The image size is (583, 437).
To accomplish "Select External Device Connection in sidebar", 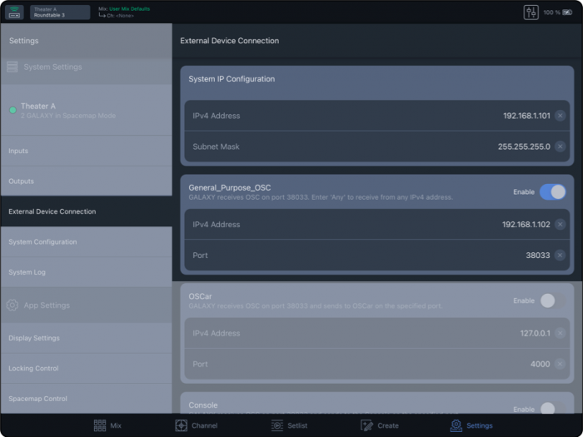I will [x=87, y=211].
